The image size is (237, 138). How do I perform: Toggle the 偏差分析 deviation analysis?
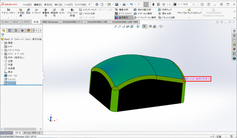(122, 10)
